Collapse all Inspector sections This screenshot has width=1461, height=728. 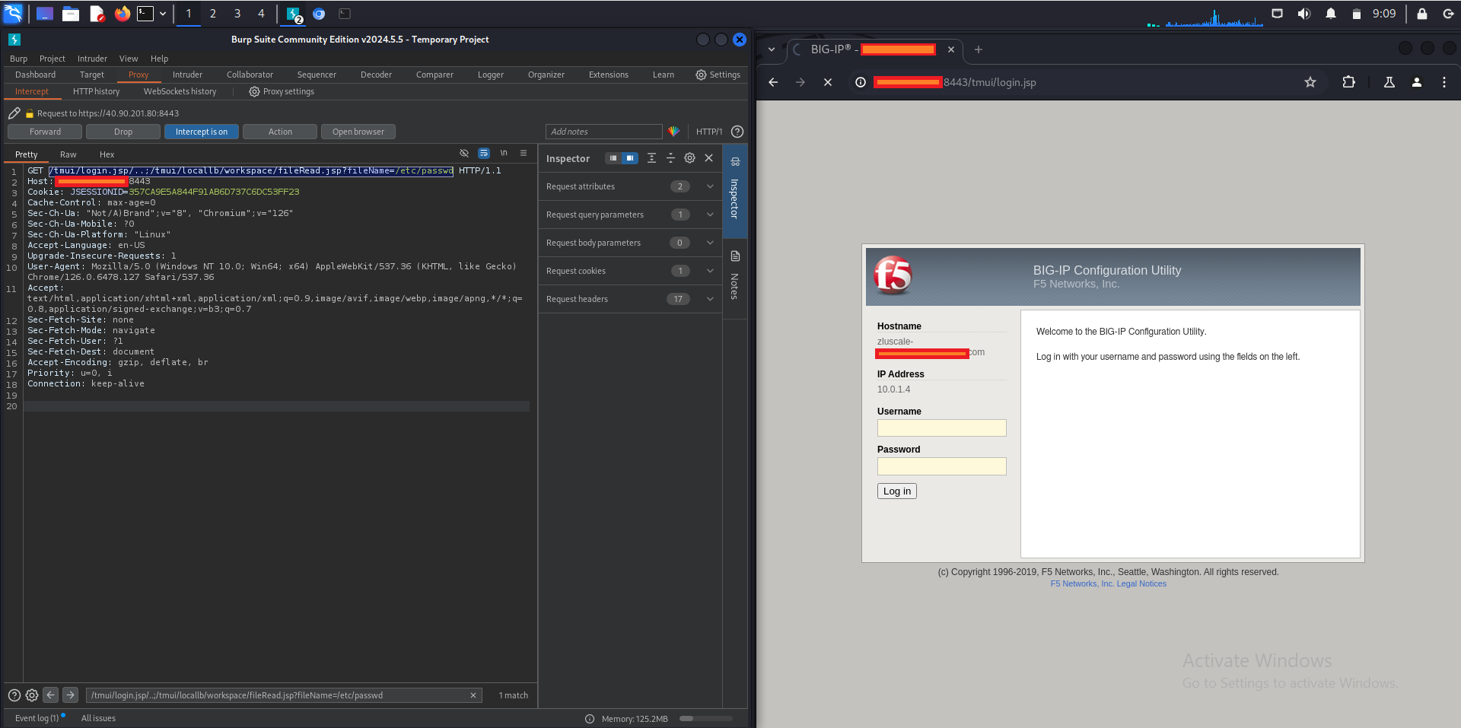point(670,158)
